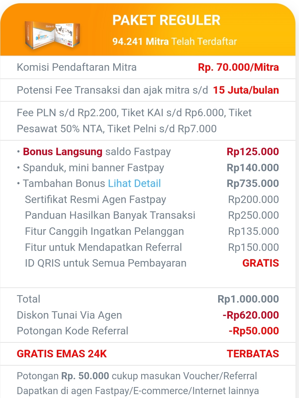299x398 pixels.
Task: Tap the Fastpay starter kit box image
Action: pyautogui.click(x=52, y=35)
